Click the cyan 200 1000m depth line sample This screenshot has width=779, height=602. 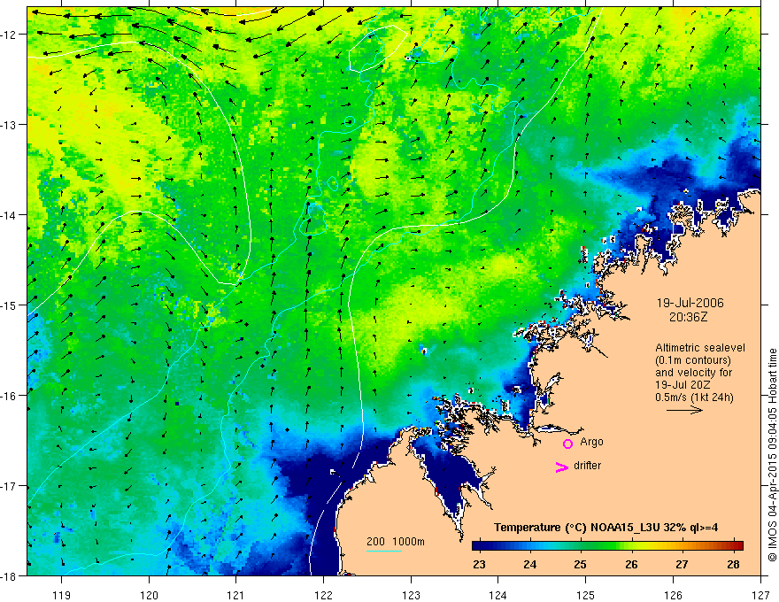384,551
